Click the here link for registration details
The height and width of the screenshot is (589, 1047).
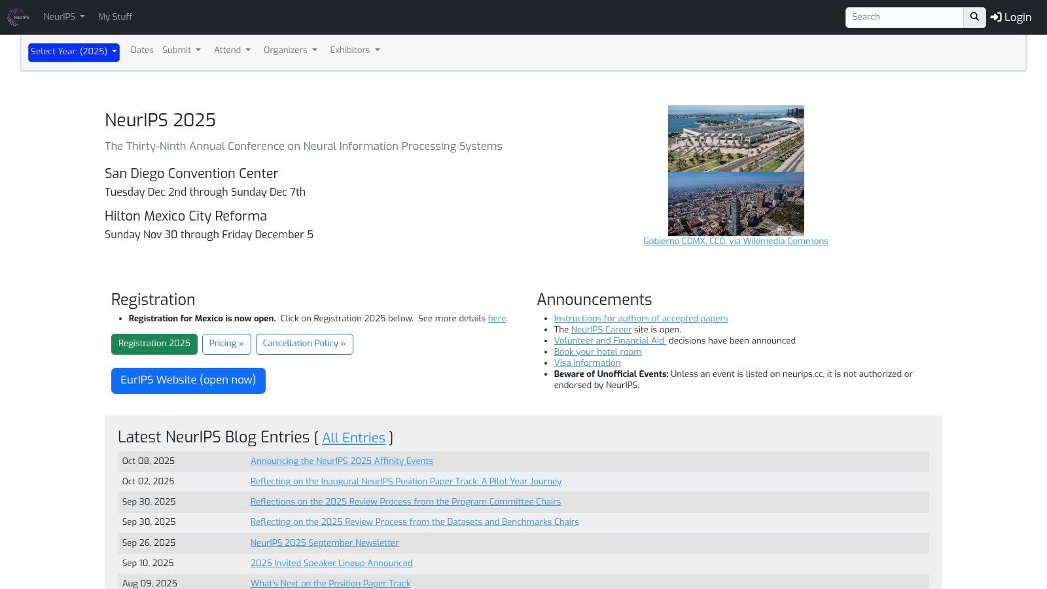coord(497,319)
